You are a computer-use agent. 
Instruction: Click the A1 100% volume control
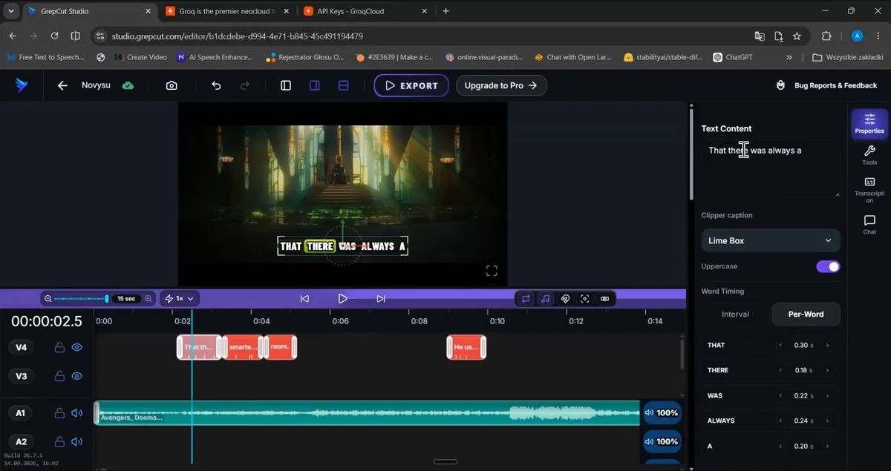pyautogui.click(x=662, y=413)
